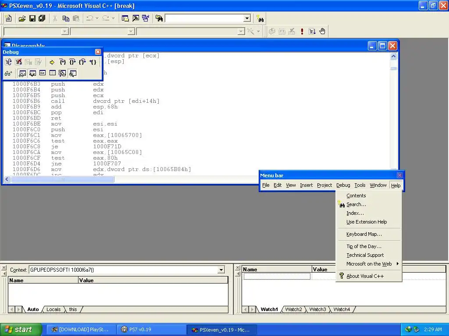The image size is (449, 336).
Task: Click the New Text File toolbar icon
Action: point(9,18)
